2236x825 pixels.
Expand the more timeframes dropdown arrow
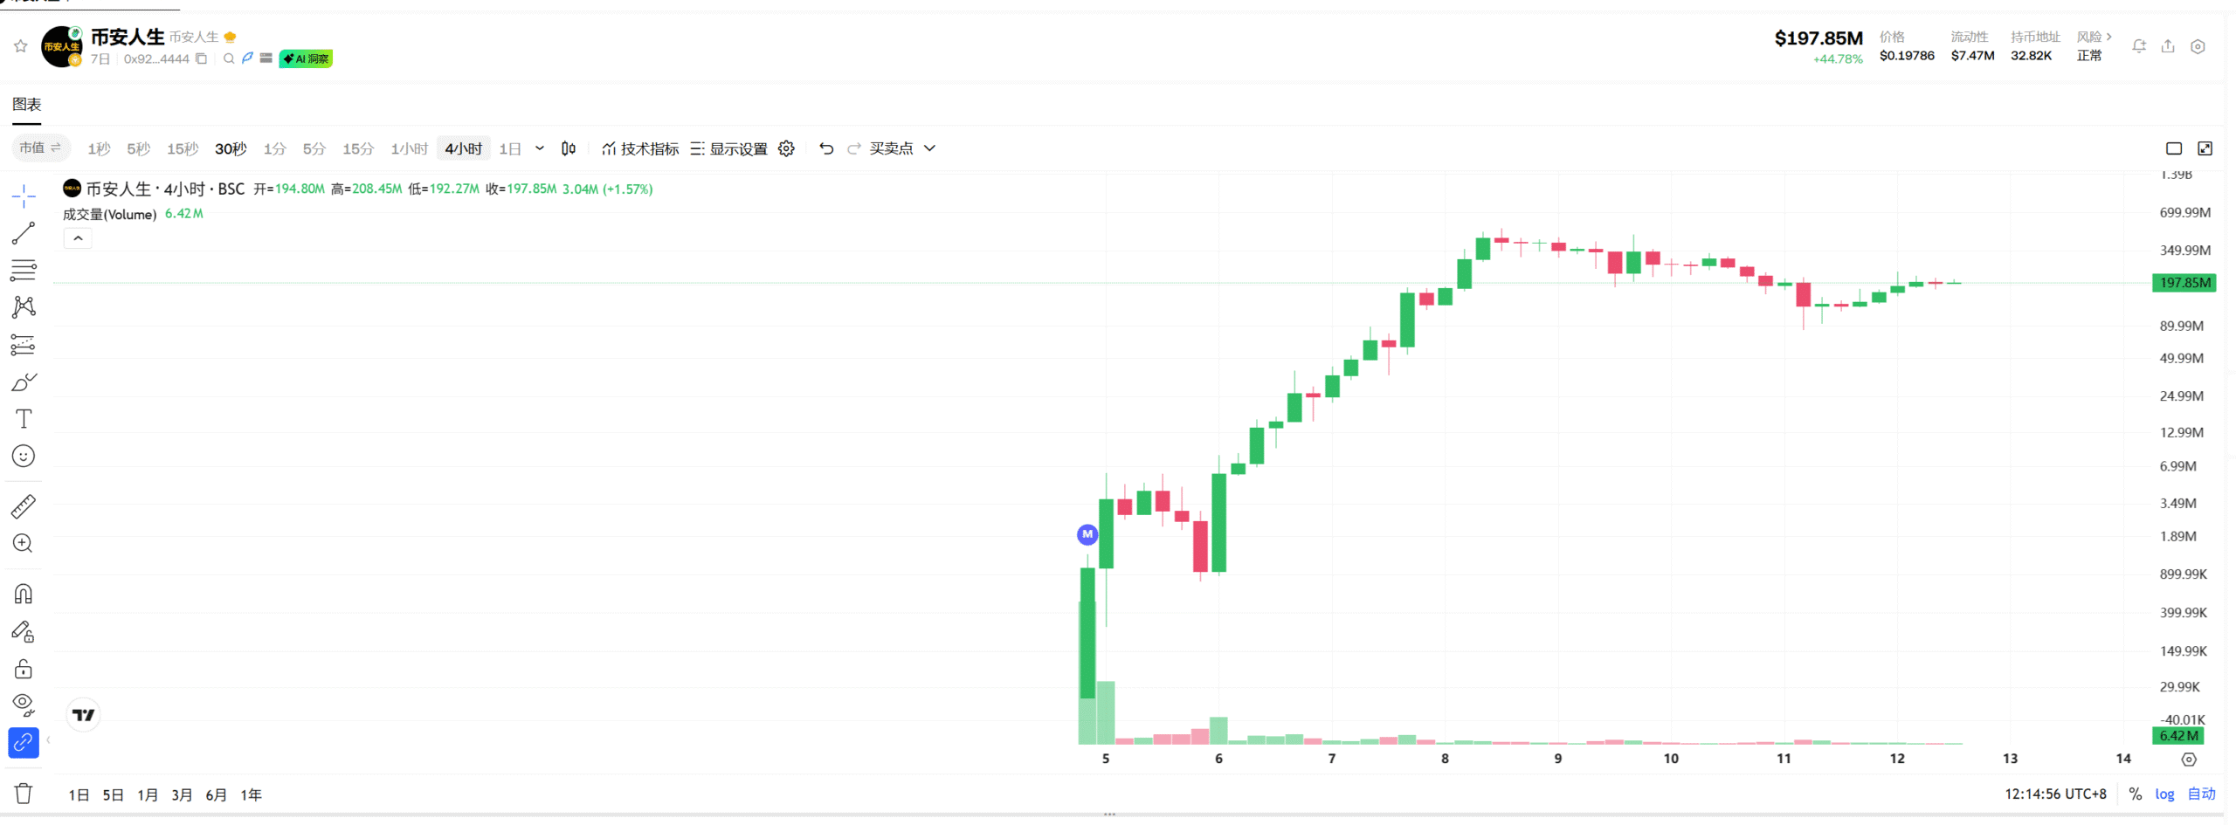tap(540, 148)
